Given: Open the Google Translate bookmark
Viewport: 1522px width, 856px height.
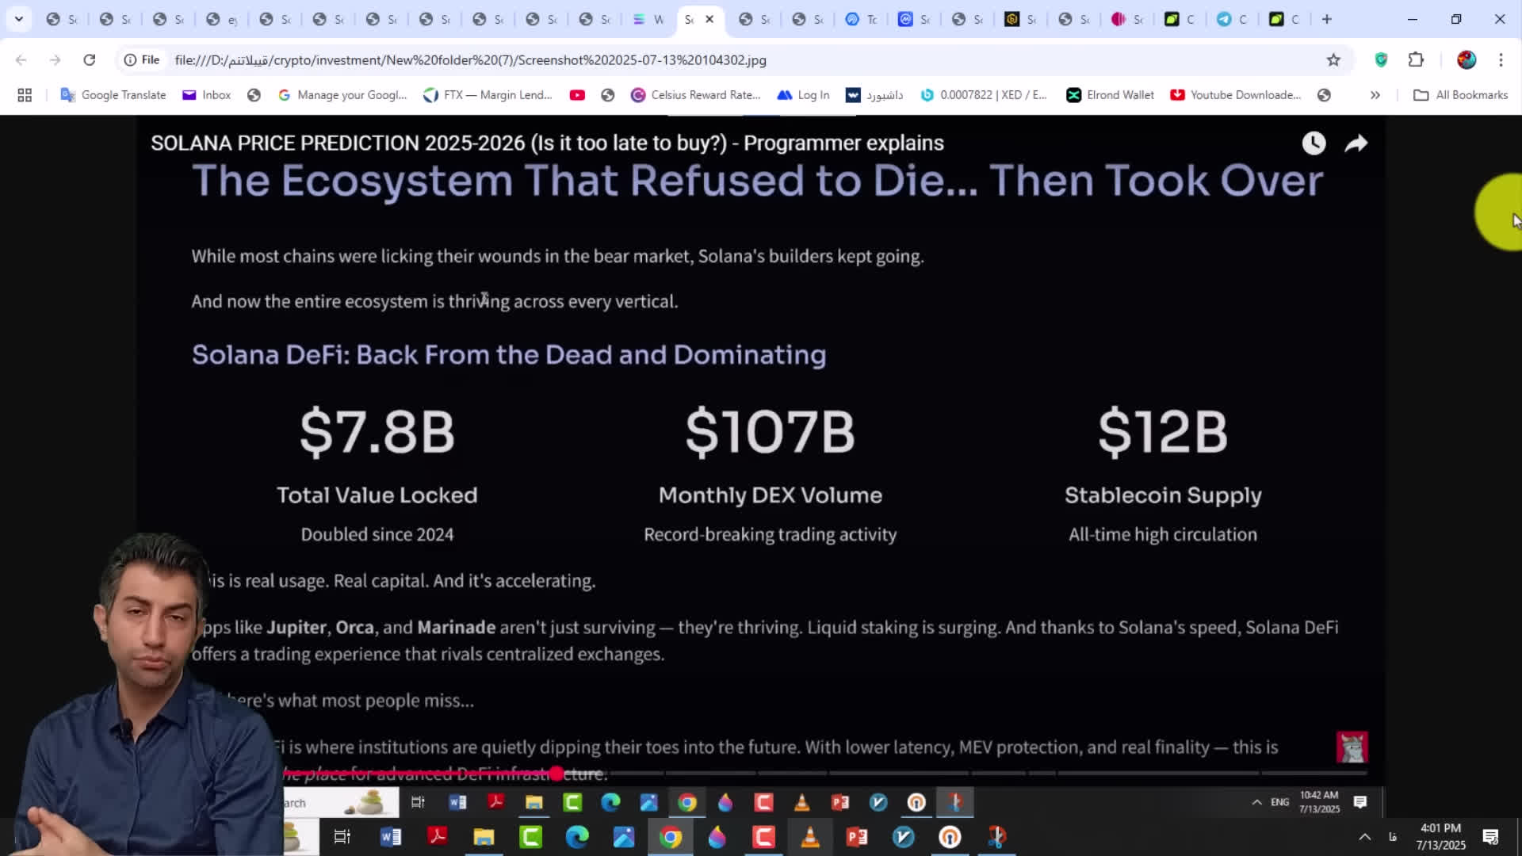Looking at the screenshot, I should click(113, 95).
